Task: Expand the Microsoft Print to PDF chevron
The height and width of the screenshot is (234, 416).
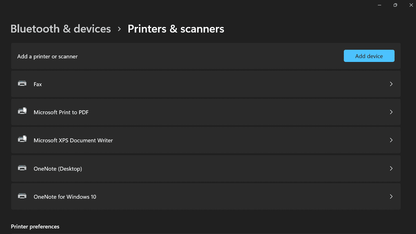Action: [x=391, y=112]
